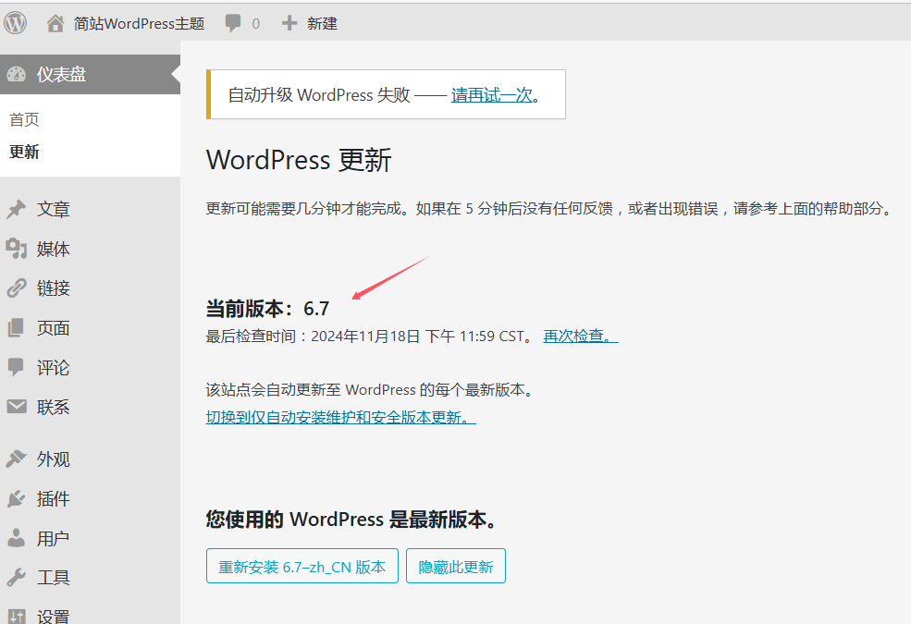Click the WordPress 更新 page heading
Viewport: 911px width, 624px height.
coord(300,160)
